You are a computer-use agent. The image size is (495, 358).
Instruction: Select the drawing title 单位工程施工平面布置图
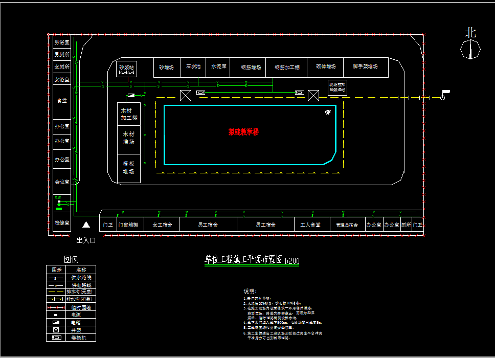point(243,259)
